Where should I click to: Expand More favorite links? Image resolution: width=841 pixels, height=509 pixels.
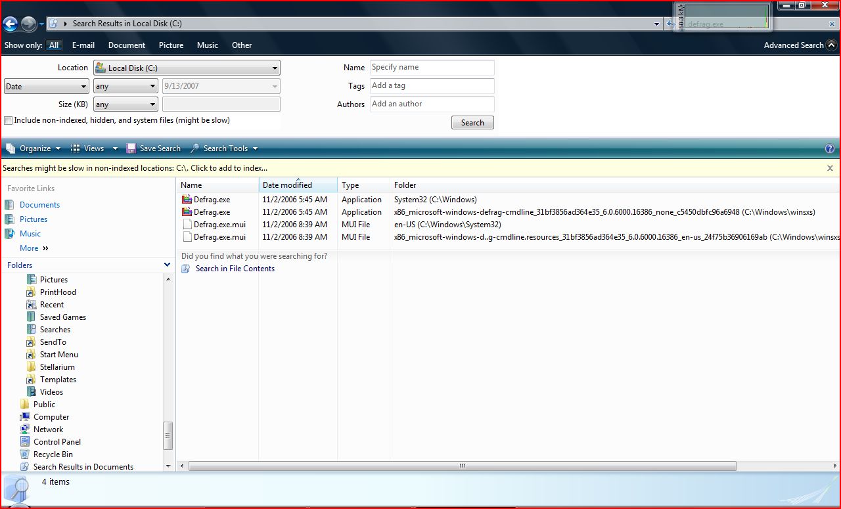pos(34,248)
